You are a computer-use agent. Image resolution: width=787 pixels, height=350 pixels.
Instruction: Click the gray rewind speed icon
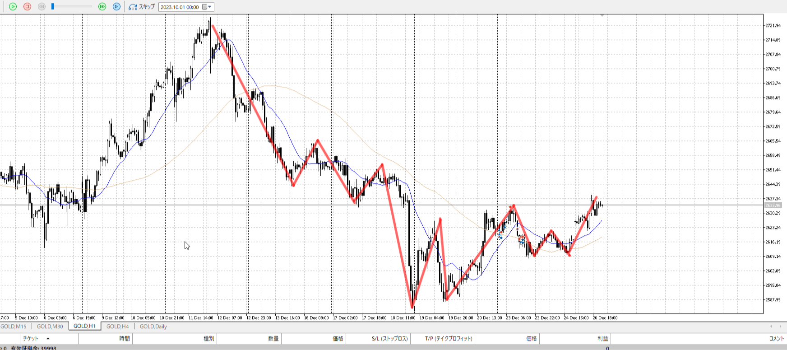pos(42,7)
